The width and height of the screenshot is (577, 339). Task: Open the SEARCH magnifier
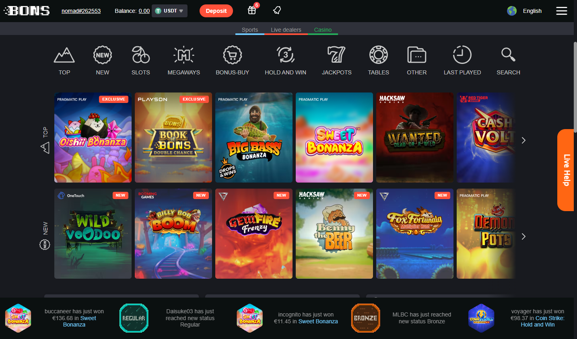(x=508, y=55)
